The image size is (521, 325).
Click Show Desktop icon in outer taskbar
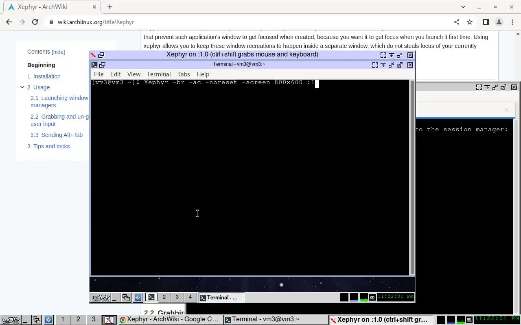click(x=26, y=320)
